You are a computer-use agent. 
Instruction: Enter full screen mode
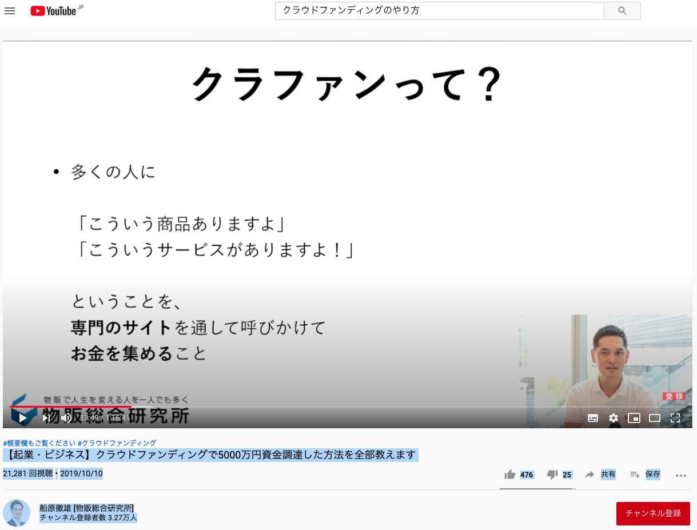point(675,418)
